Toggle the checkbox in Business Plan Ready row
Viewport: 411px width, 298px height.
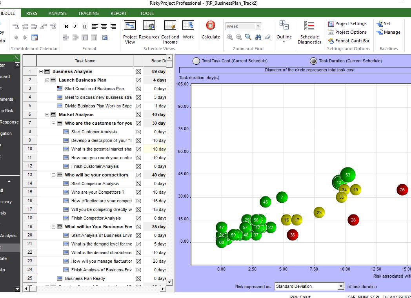[x=138, y=278]
